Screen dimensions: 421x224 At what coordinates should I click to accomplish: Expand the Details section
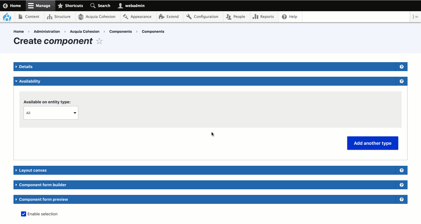coord(26,67)
